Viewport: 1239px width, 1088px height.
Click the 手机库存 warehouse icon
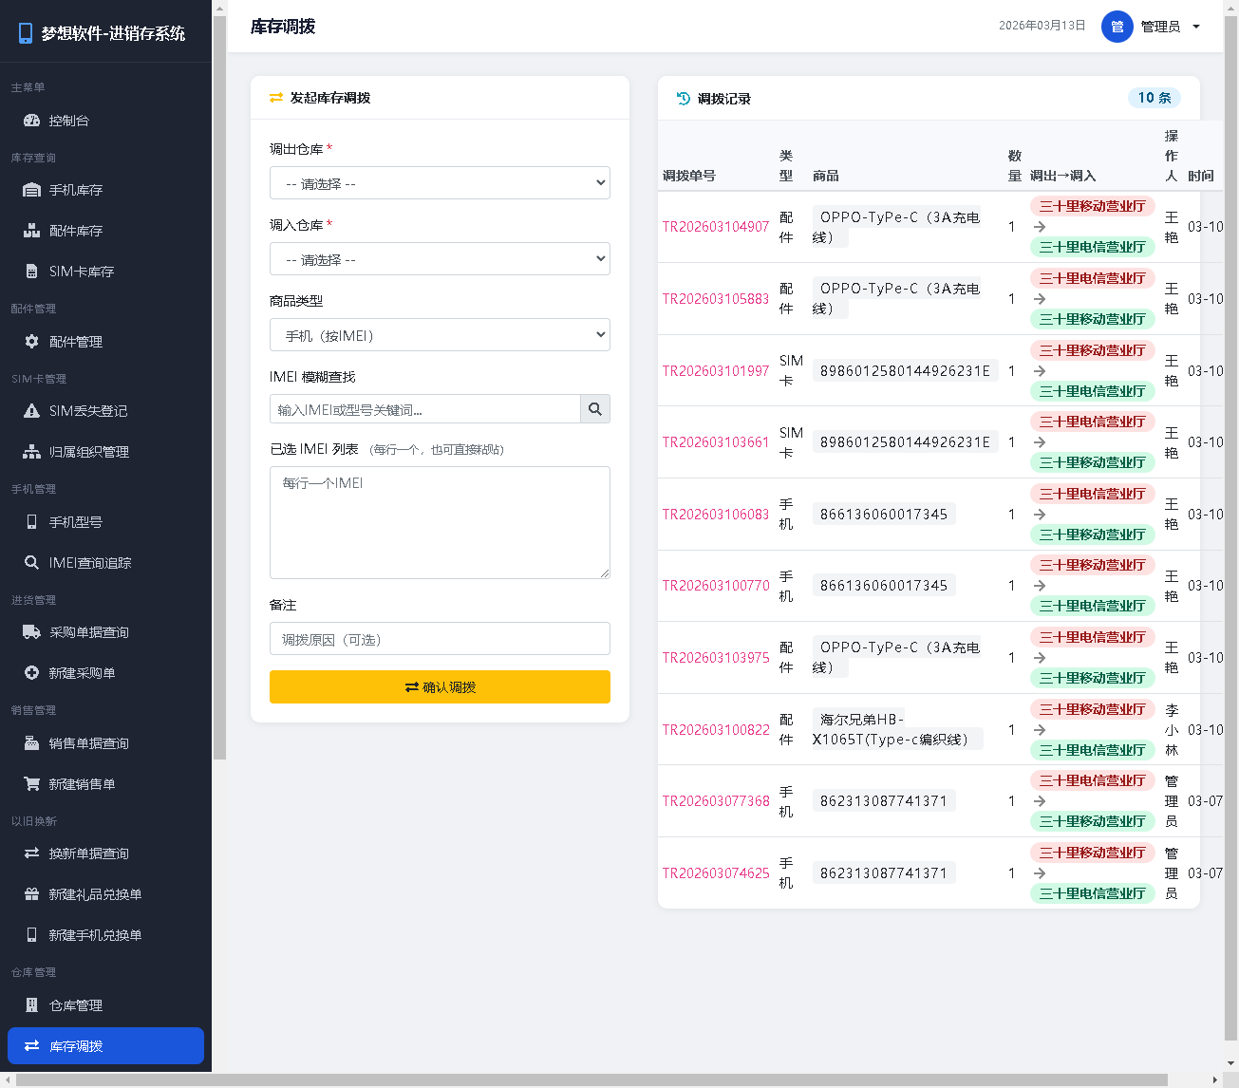coord(31,190)
